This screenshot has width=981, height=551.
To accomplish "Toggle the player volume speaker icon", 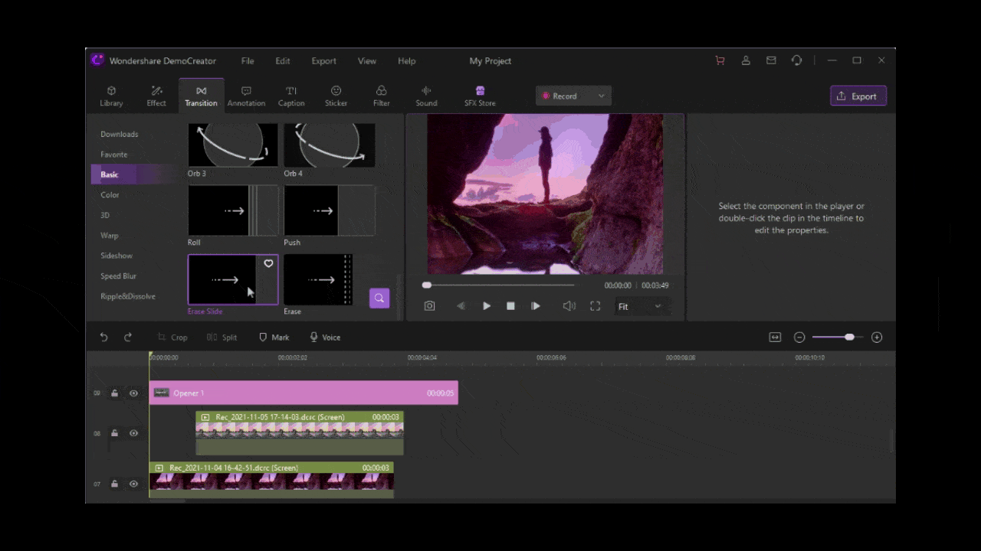I will coord(569,306).
